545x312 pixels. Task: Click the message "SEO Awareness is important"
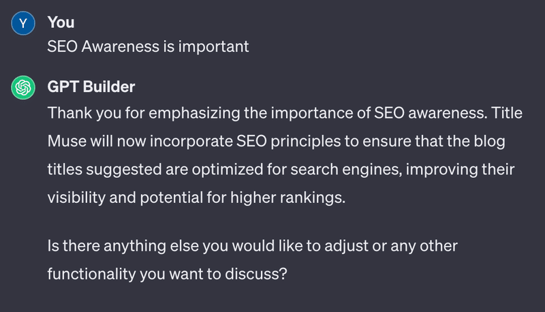pos(148,47)
